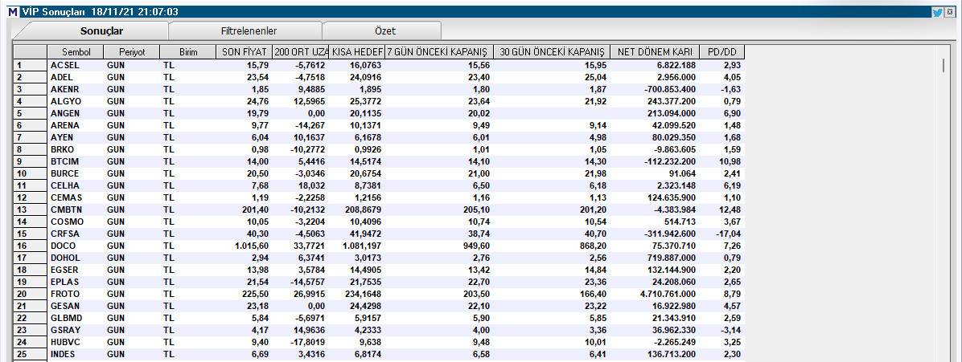The width and height of the screenshot is (962, 362).
Task: Click row number 1 header
Action: (x=30, y=65)
